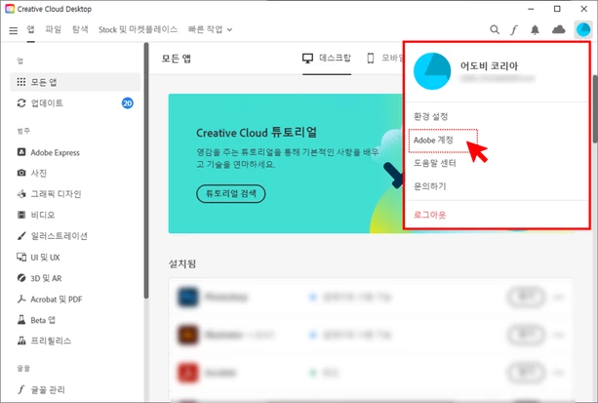Choose 문의하기 in the account menu
This screenshot has width=598, height=403.
point(430,186)
